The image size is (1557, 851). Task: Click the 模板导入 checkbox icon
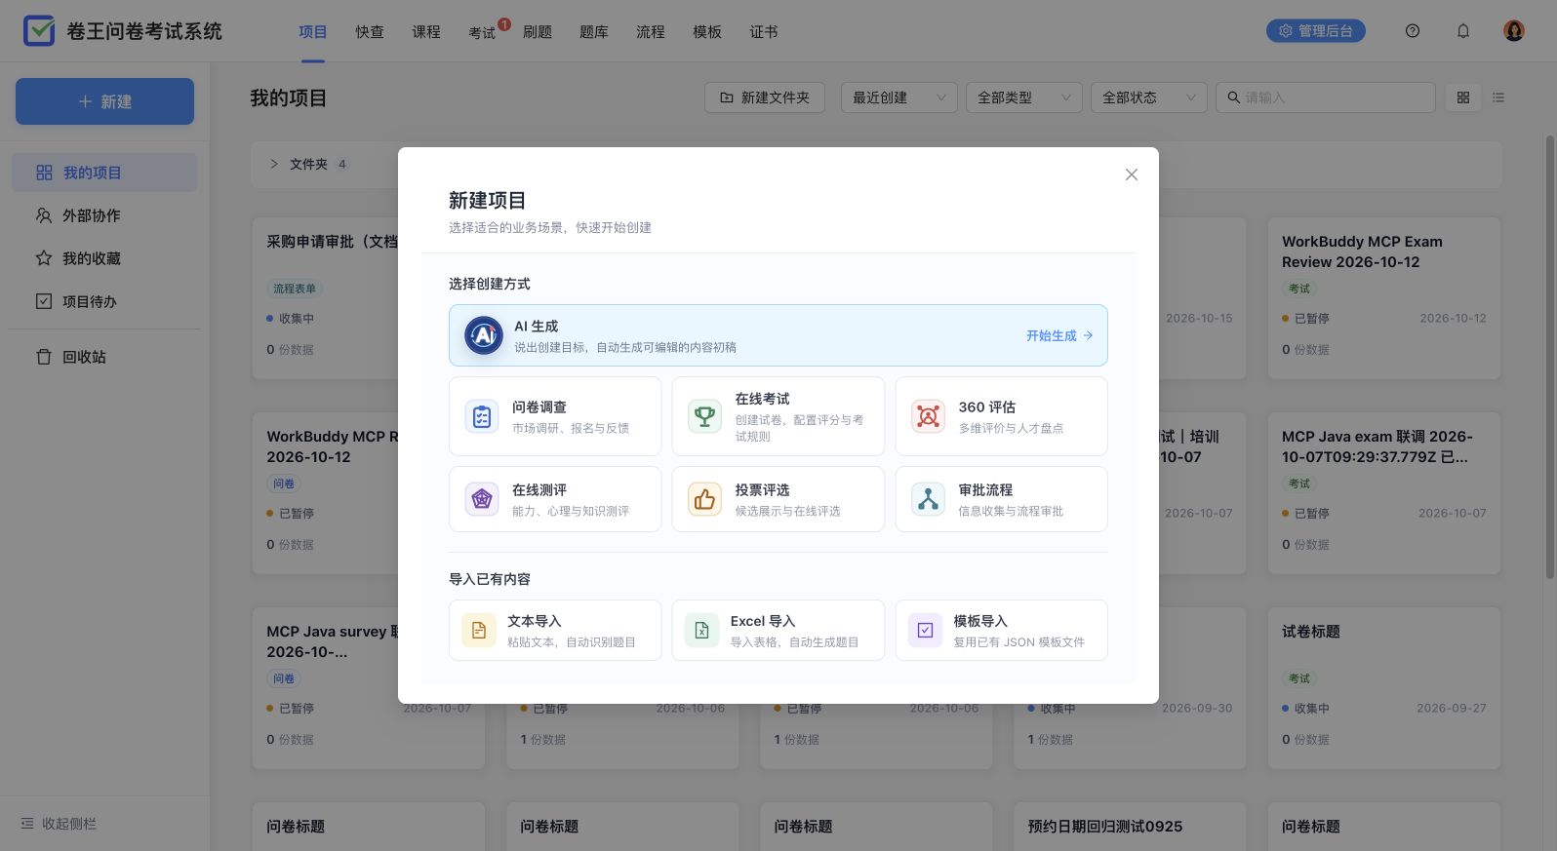(925, 631)
